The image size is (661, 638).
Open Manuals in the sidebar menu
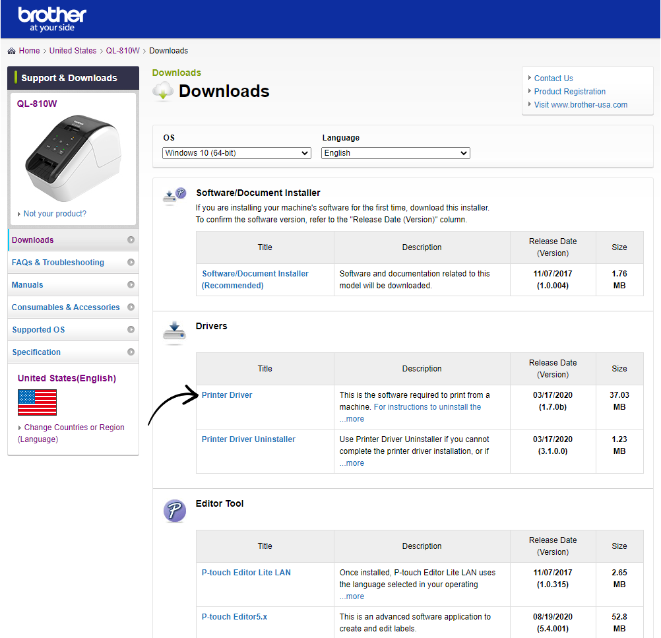pyautogui.click(x=73, y=284)
